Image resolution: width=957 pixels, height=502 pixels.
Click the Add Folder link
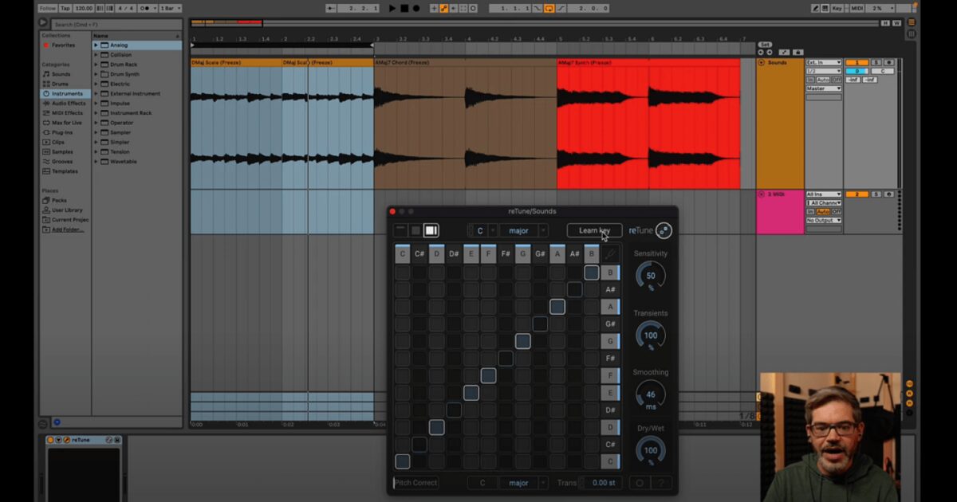click(68, 229)
